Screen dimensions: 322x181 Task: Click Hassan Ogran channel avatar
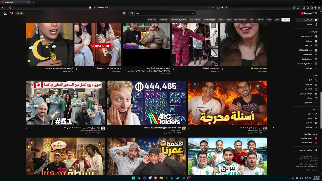103,128
